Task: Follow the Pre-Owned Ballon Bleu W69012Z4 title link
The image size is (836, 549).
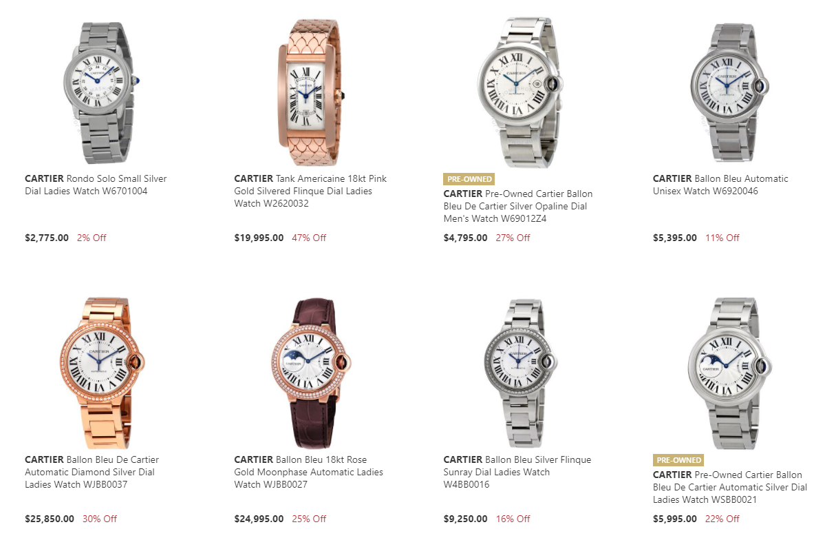Action: coord(518,206)
